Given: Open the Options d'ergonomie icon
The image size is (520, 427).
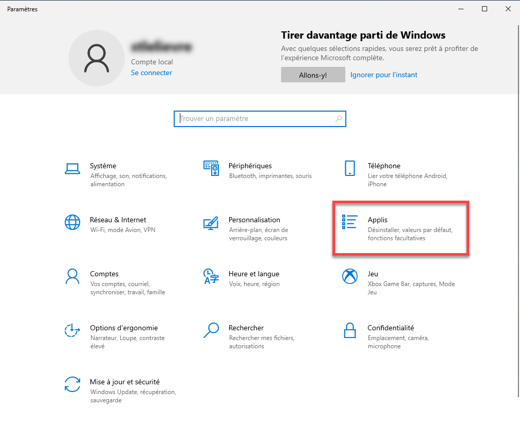Looking at the screenshot, I should coord(72,330).
